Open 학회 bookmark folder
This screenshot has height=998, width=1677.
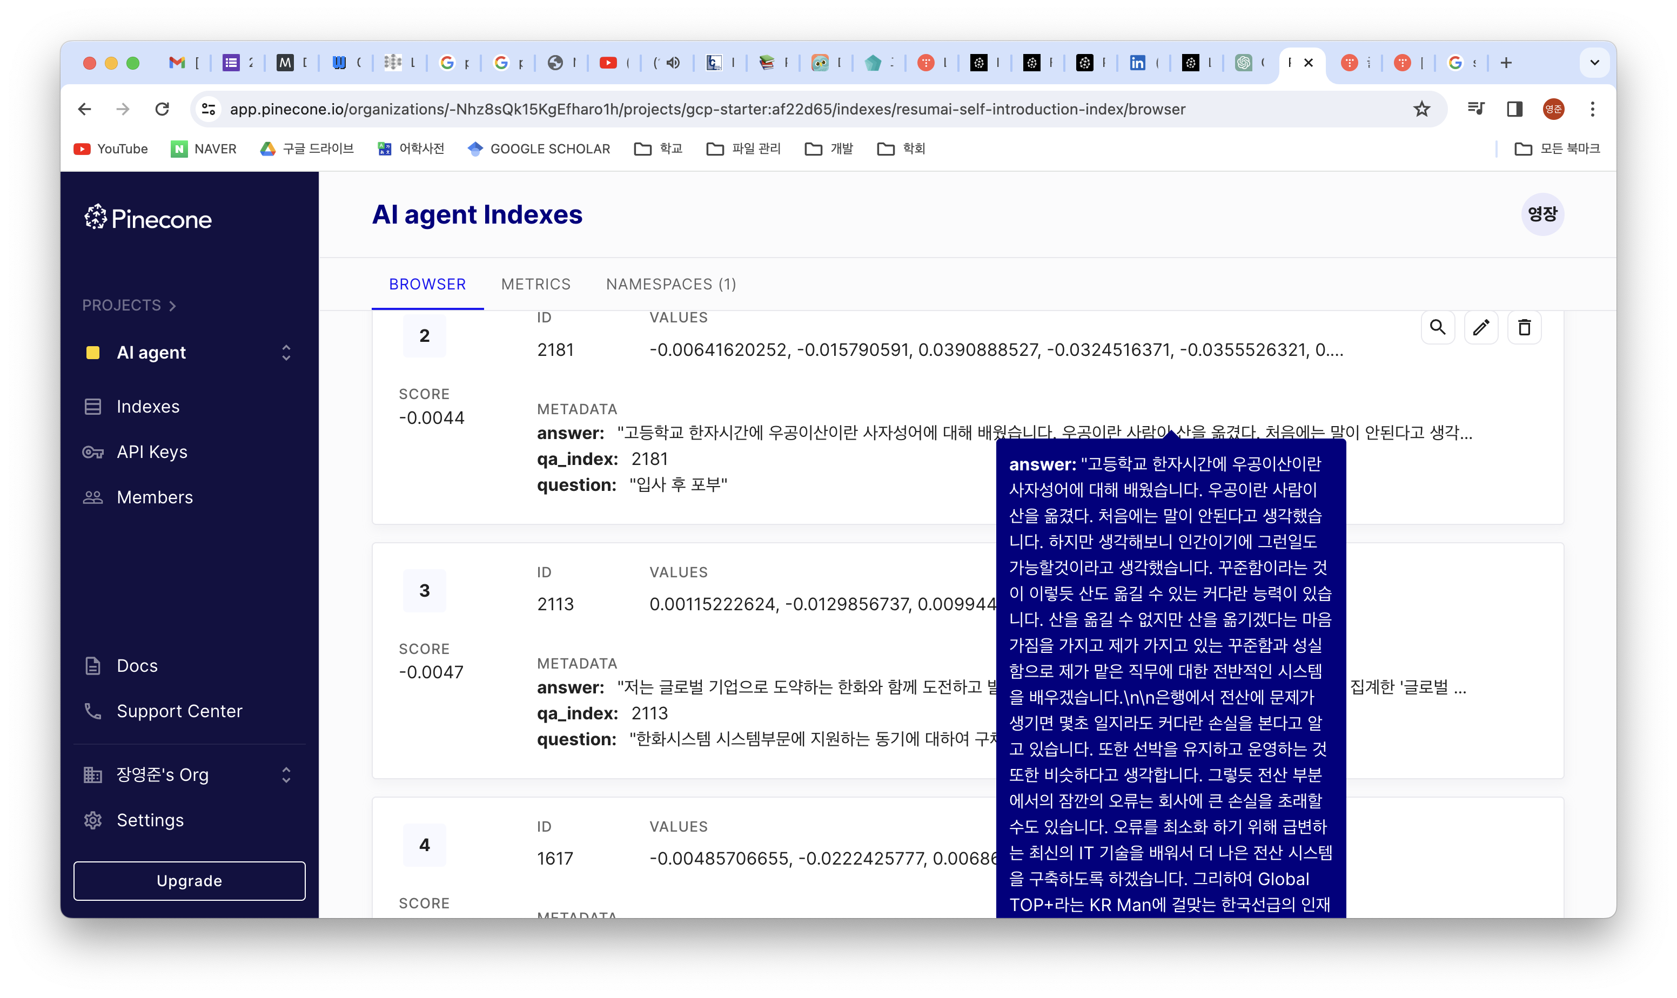click(901, 149)
